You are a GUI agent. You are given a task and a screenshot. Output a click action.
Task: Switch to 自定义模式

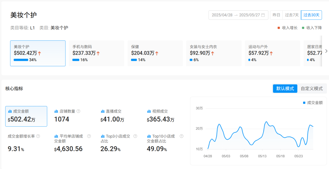point(312,88)
